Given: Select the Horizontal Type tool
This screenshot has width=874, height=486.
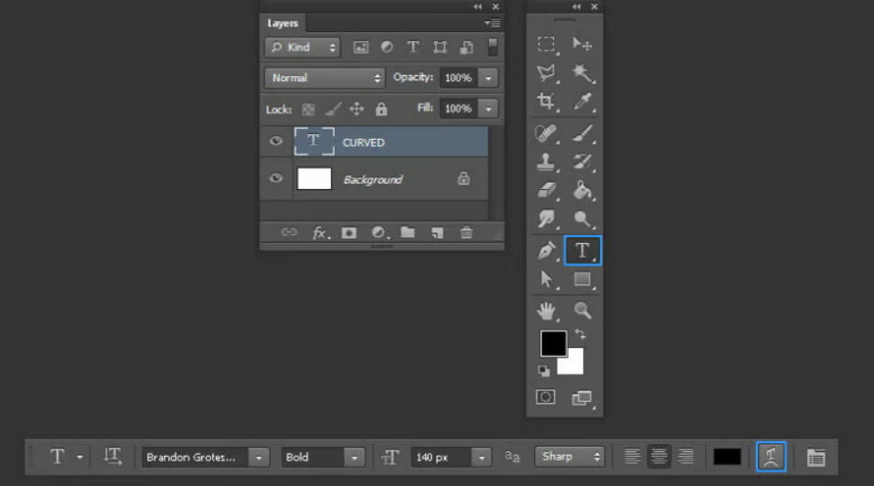Looking at the screenshot, I should coord(582,250).
